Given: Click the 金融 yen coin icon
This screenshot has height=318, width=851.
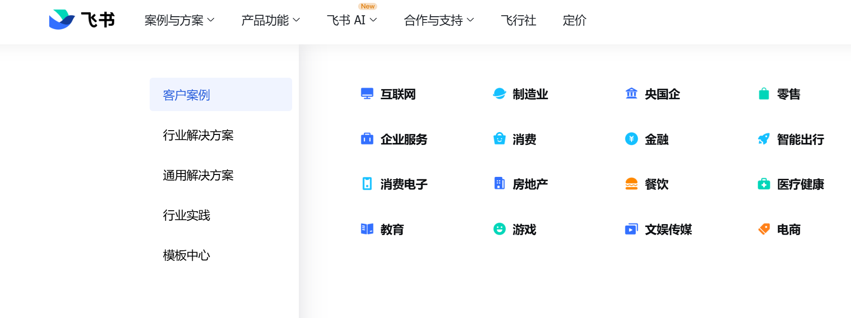Looking at the screenshot, I should click(632, 139).
